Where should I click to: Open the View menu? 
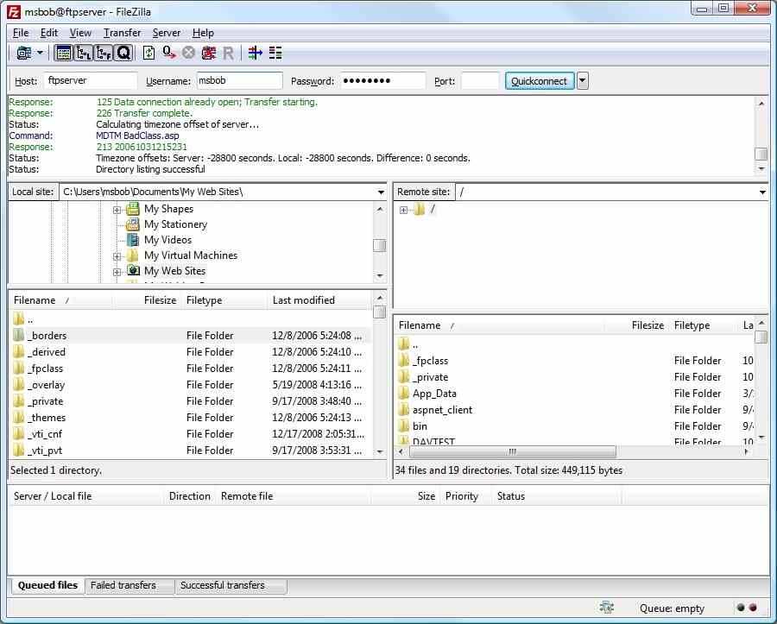point(80,33)
